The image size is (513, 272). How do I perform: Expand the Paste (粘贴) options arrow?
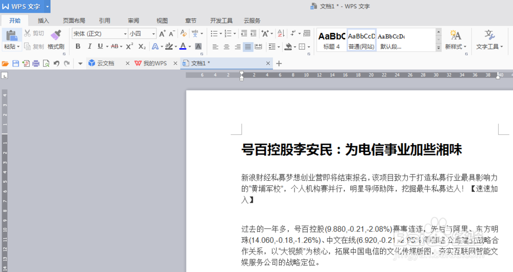click(18, 47)
